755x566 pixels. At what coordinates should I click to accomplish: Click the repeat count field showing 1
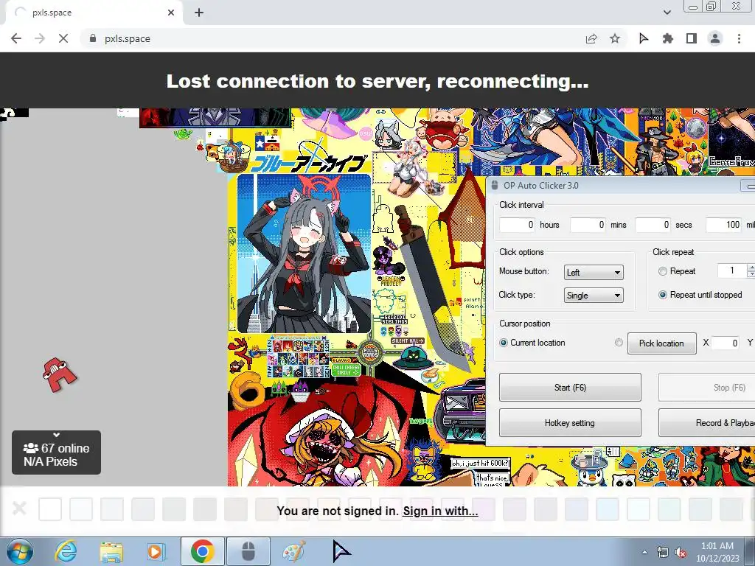tap(732, 270)
